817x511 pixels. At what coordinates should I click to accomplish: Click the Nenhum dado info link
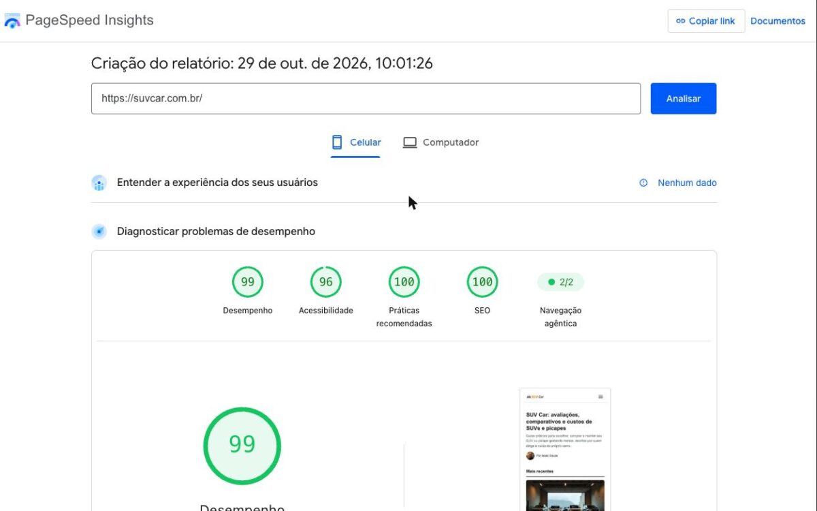pyautogui.click(x=687, y=183)
